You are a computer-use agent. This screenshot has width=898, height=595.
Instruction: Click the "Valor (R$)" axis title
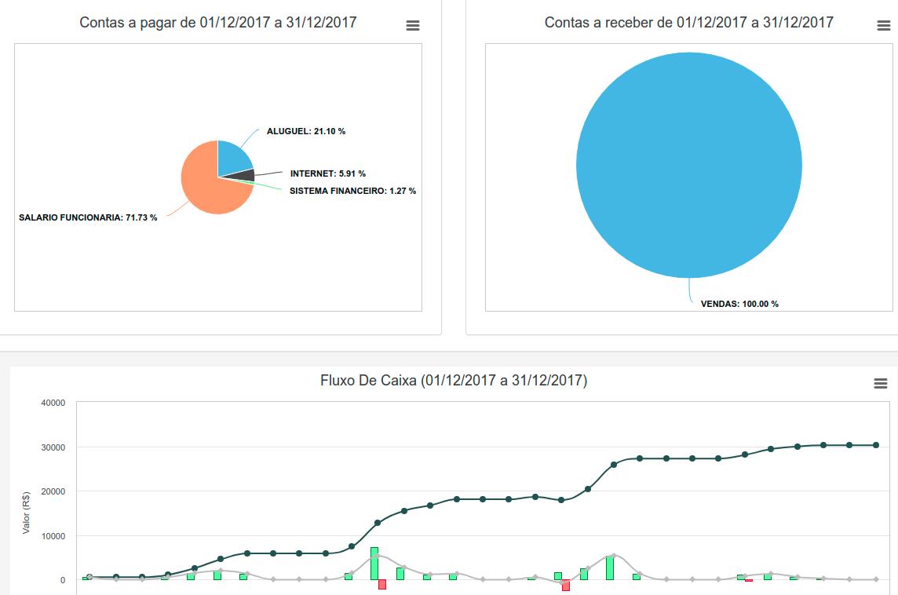pyautogui.click(x=26, y=513)
